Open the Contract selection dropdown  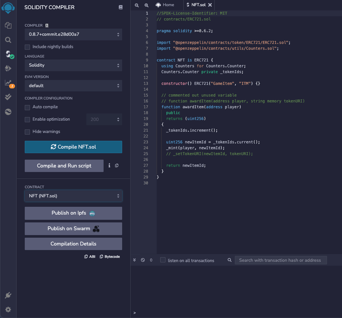coord(73,196)
